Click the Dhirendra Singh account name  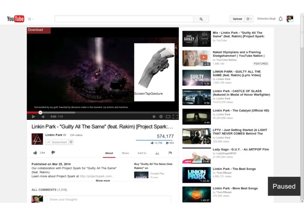point(266,19)
